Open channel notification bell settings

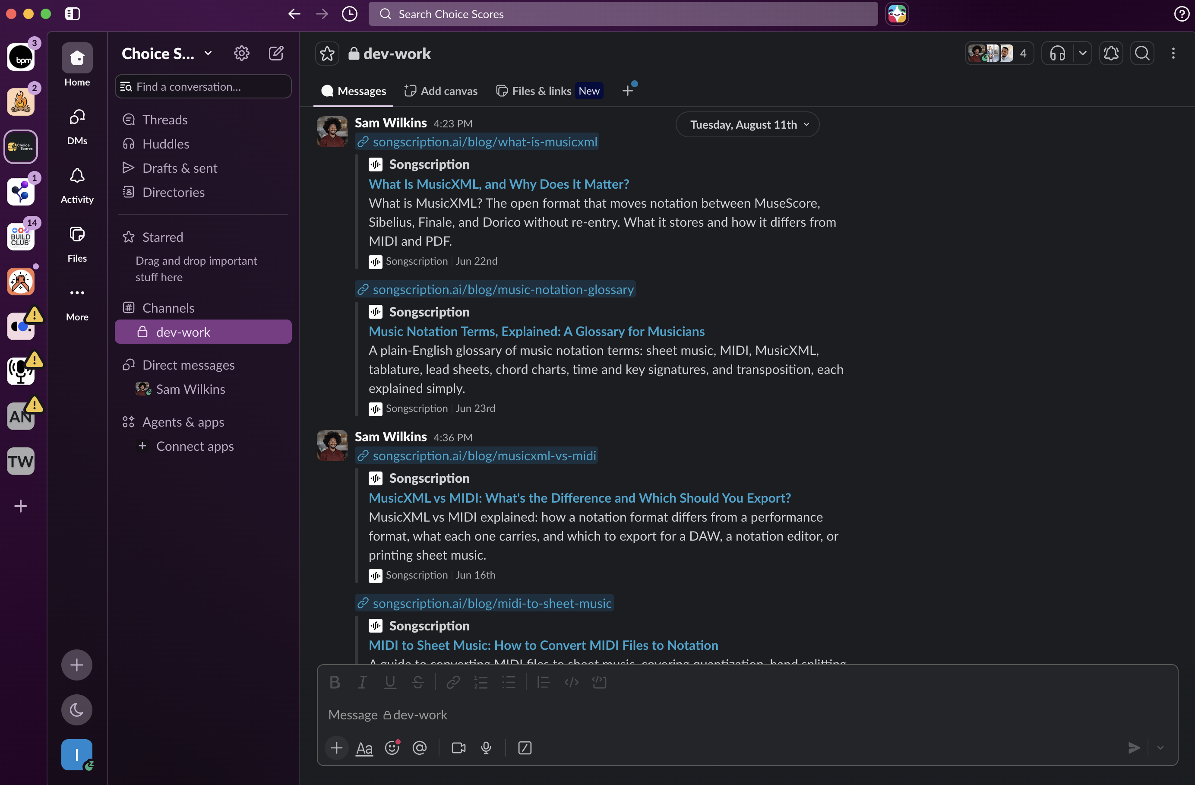pyautogui.click(x=1111, y=53)
